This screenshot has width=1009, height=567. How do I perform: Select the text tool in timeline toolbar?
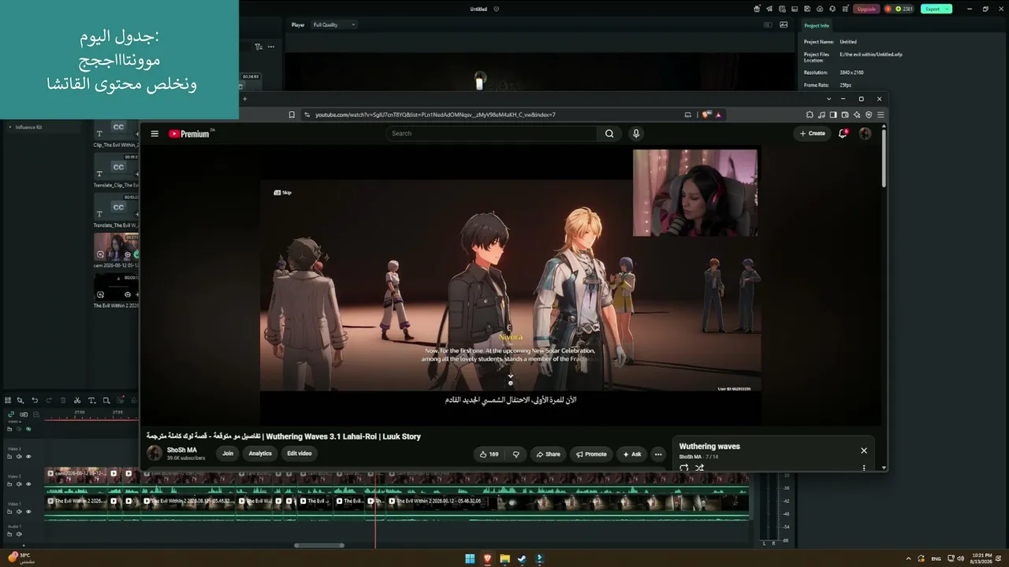[x=91, y=400]
